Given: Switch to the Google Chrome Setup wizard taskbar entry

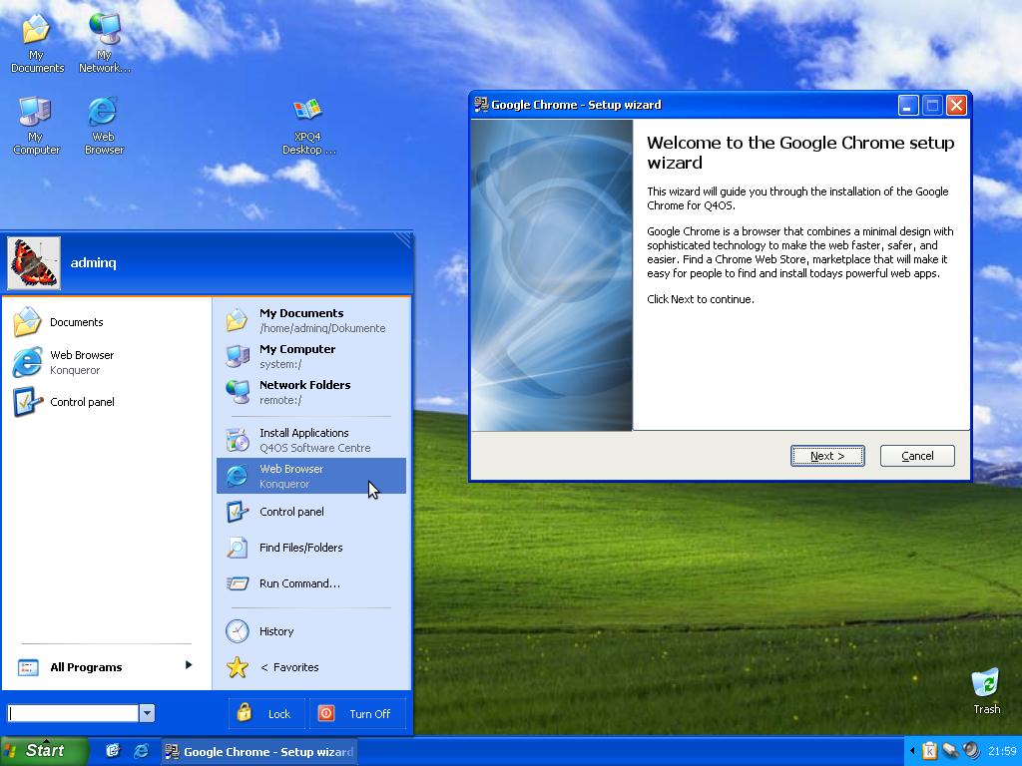Looking at the screenshot, I should tap(259, 751).
